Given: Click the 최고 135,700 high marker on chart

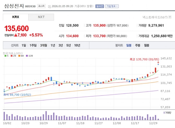Looking at the screenshot, I should [x=144, y=59].
